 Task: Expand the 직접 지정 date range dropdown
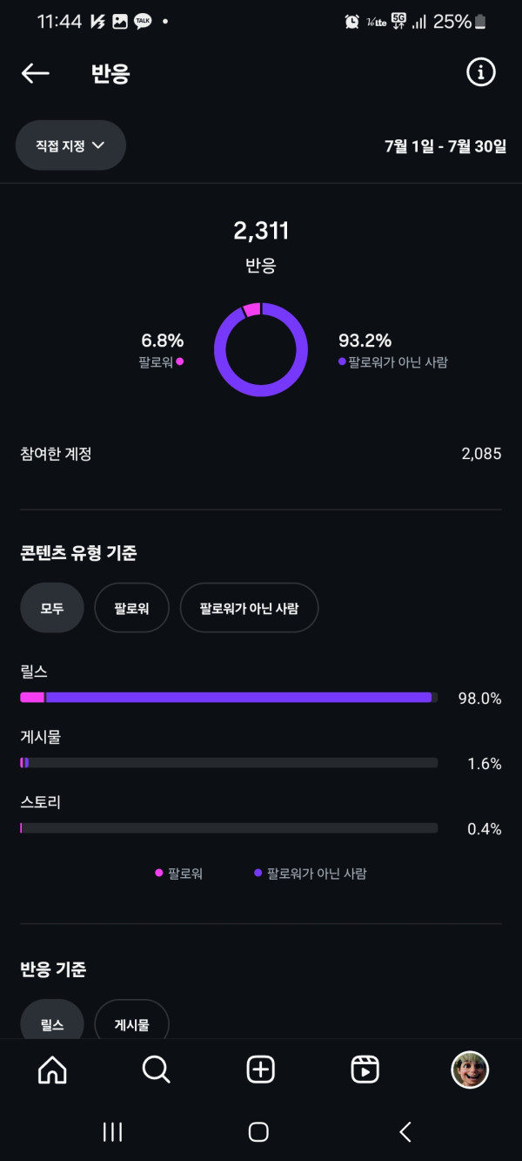70,145
